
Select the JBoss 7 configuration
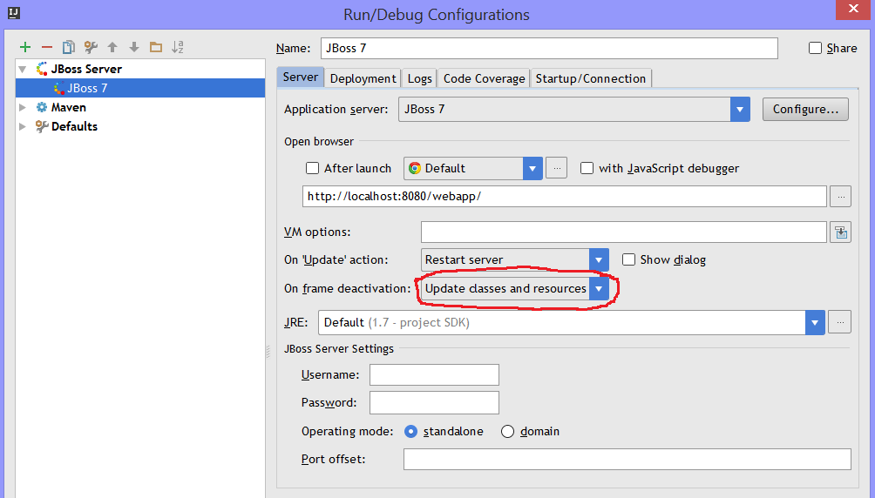pos(140,88)
